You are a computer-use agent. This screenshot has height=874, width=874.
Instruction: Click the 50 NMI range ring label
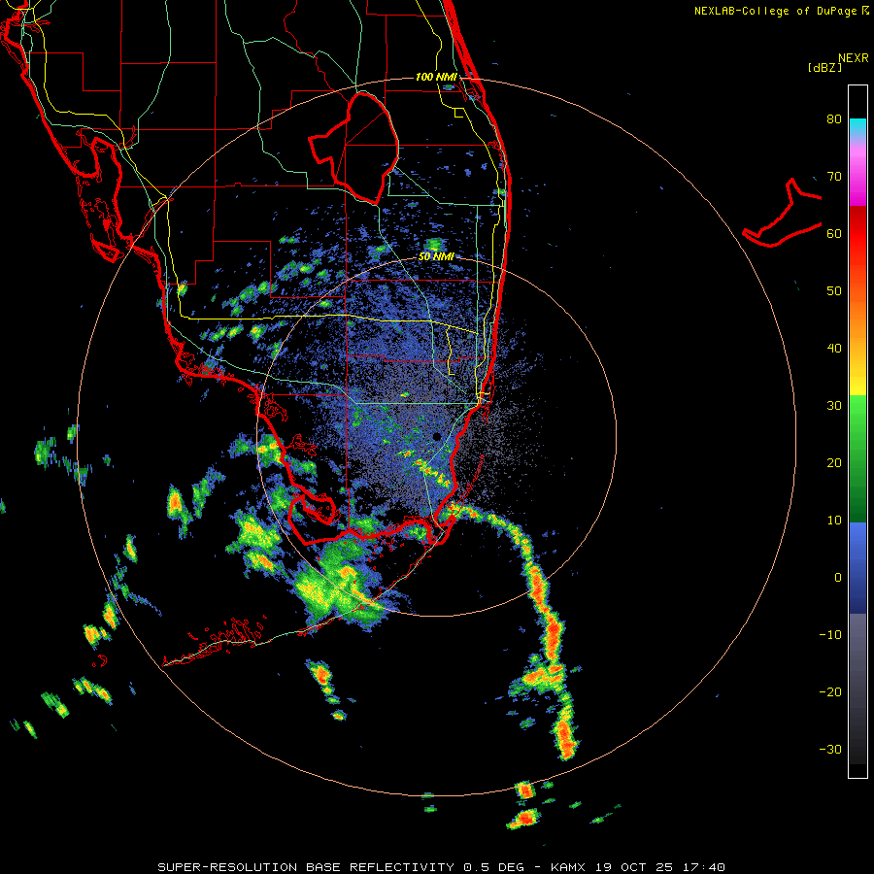click(x=436, y=257)
